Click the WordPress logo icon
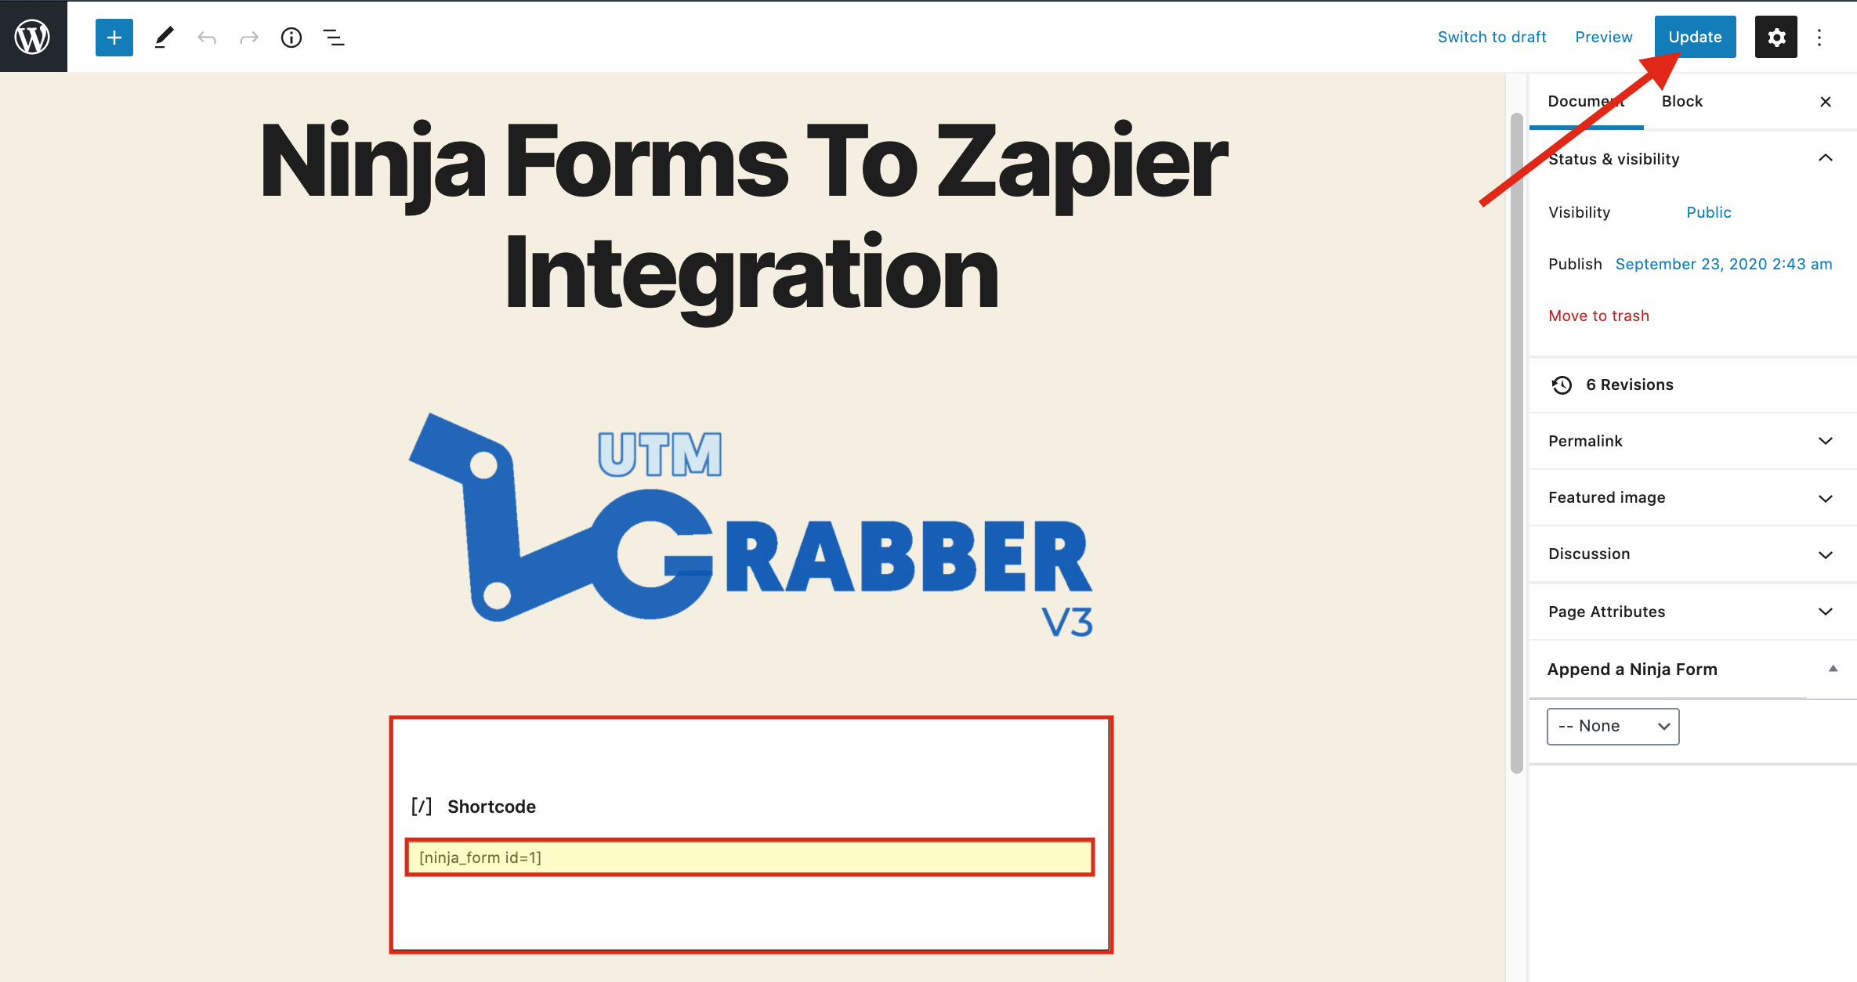The image size is (1857, 982). click(x=33, y=35)
